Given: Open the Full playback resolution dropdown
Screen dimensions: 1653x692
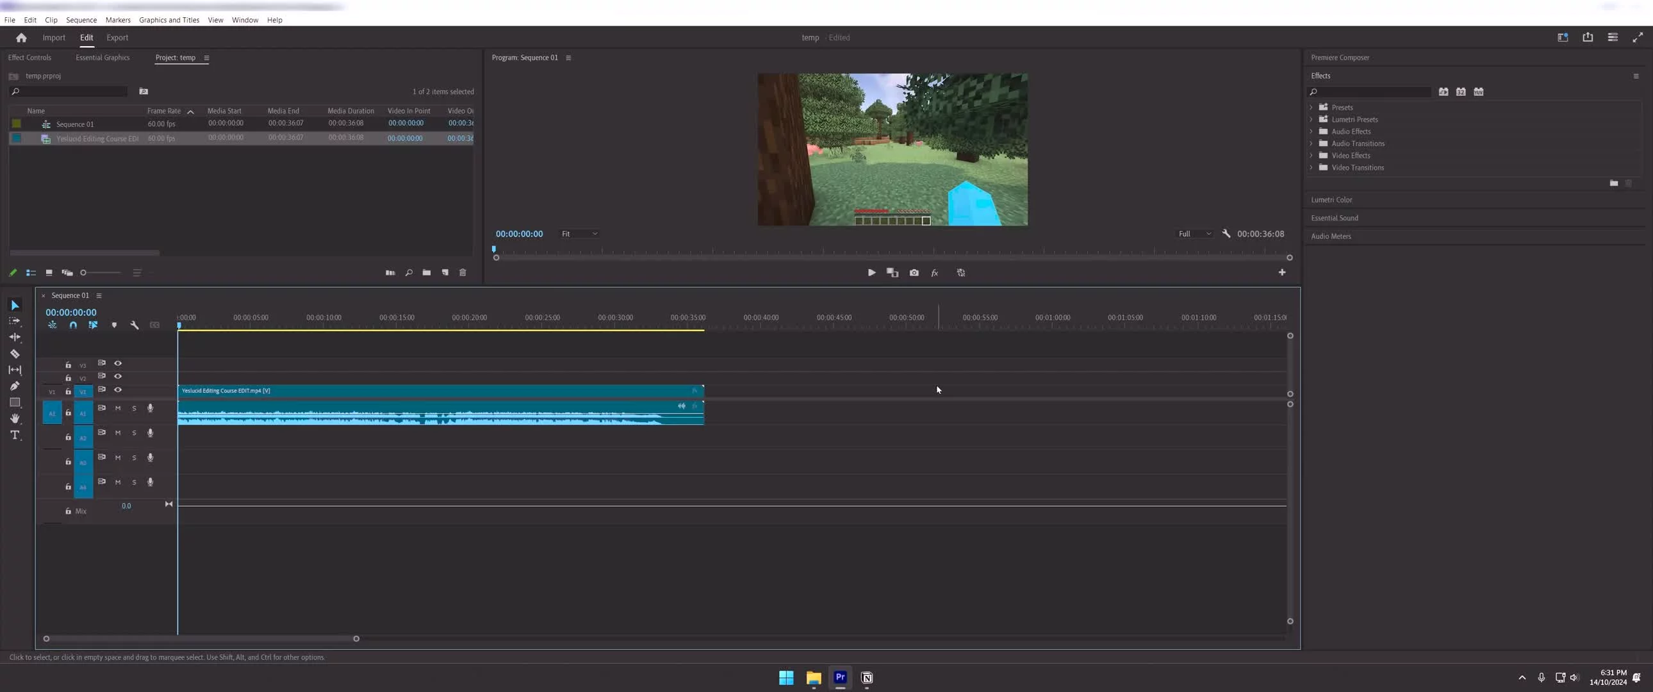Looking at the screenshot, I should 1195,234.
